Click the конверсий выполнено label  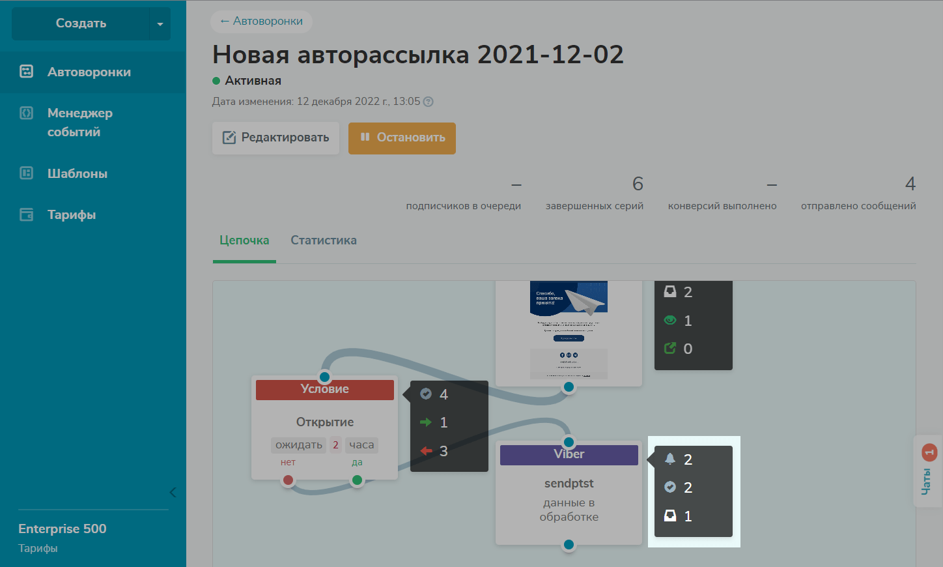pyautogui.click(x=722, y=206)
